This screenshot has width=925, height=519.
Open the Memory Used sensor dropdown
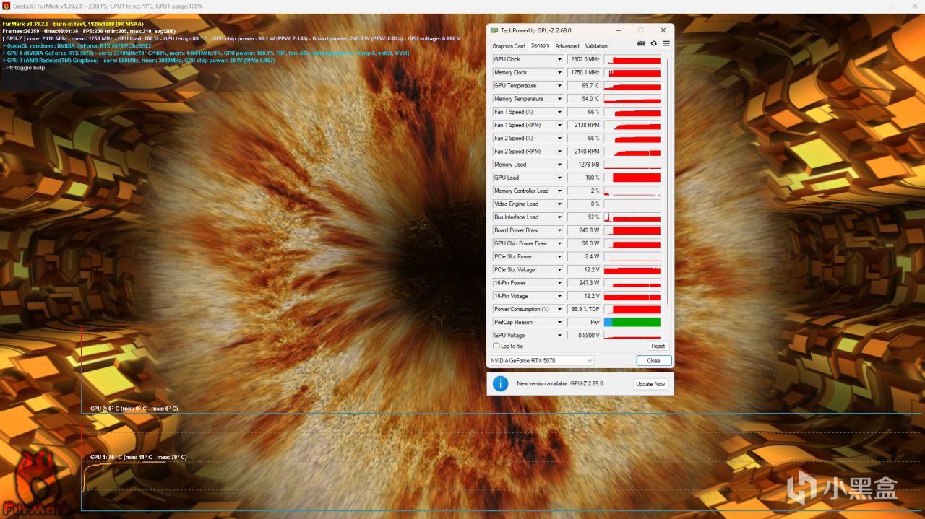click(559, 165)
